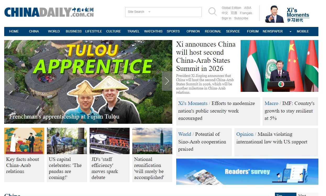Screen dimensions: 326x196
Task: Click the magnifying glass search icon
Action: (x=212, y=12)
